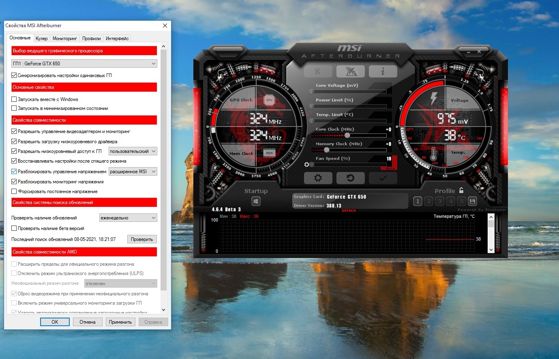This screenshot has height=359, width=559.
Task: Click the OK button
Action: [55, 322]
